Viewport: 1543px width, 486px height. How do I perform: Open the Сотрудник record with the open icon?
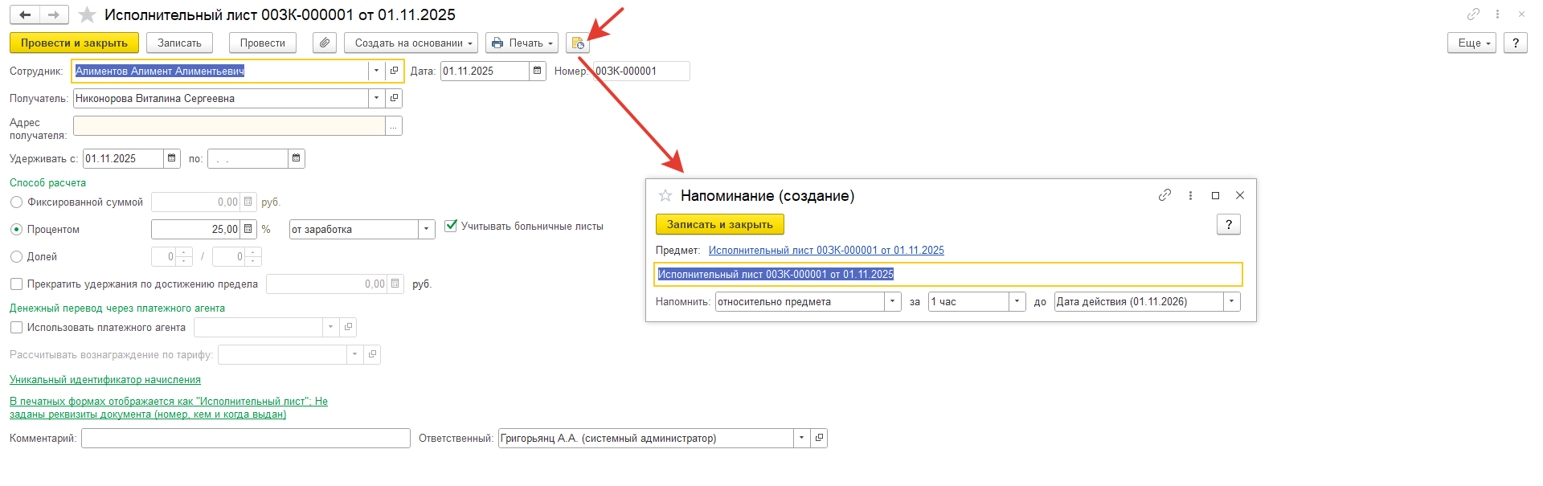coord(394,71)
